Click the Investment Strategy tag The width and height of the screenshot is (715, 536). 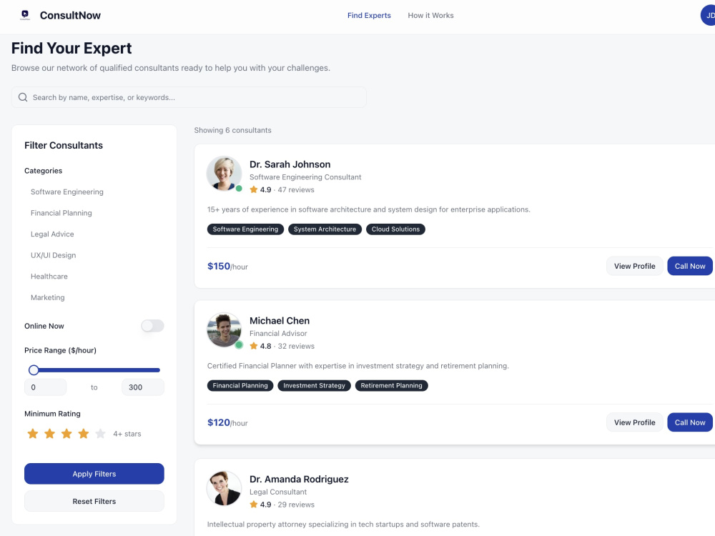[314, 386]
